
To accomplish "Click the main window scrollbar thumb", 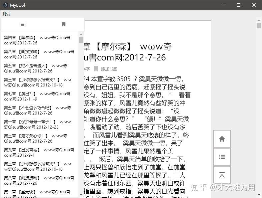I will pyautogui.click(x=259, y=26).
